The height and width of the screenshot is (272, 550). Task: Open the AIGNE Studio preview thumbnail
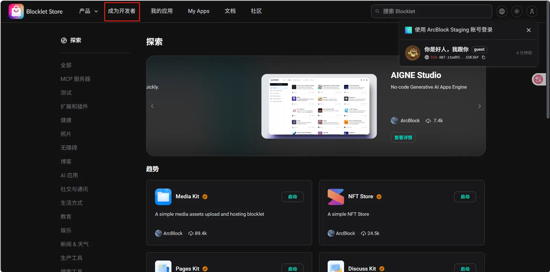(x=319, y=106)
